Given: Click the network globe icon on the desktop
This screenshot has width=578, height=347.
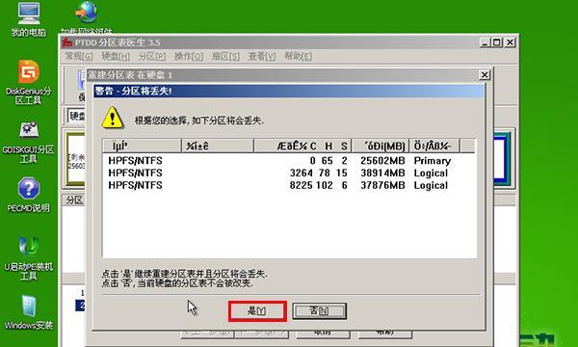Looking at the screenshot, I should coord(87,13).
